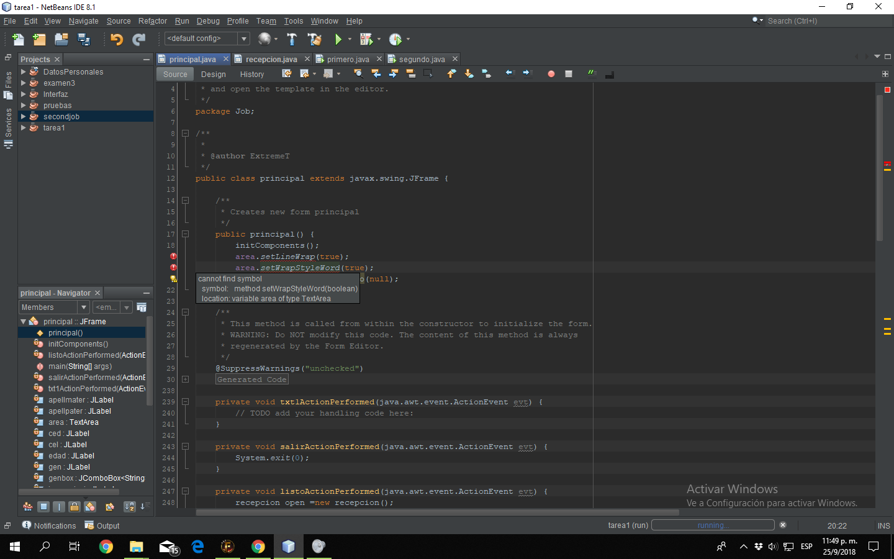Click Find Next Occurrence icon
Viewport: 894px width, 559px height.
(393, 73)
